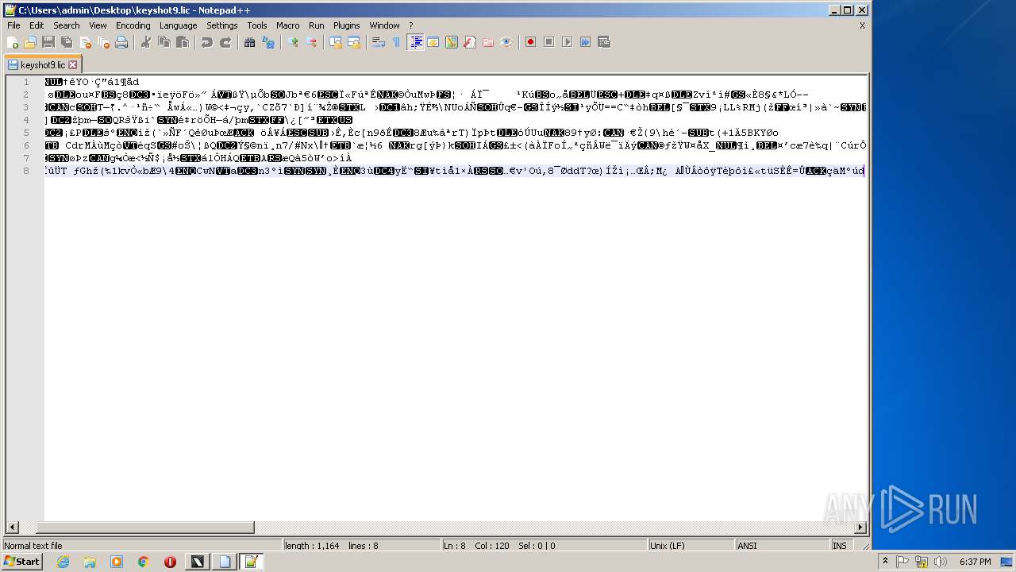1016x572 pixels.
Task: Run macro multiple times
Action: [586, 42]
